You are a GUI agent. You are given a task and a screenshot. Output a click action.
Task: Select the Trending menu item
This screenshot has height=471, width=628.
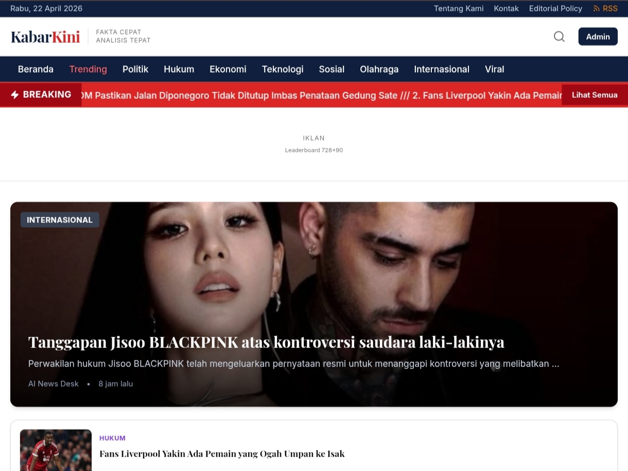pos(88,69)
